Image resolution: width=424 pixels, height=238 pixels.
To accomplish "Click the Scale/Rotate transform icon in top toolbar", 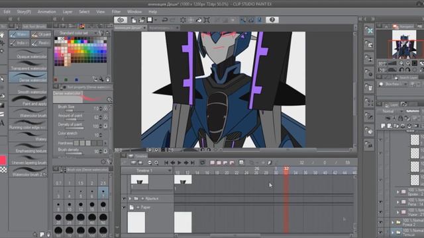I will pyautogui.click(x=207, y=20).
